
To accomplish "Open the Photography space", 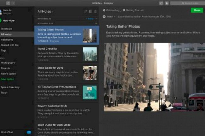I will point(8,63).
